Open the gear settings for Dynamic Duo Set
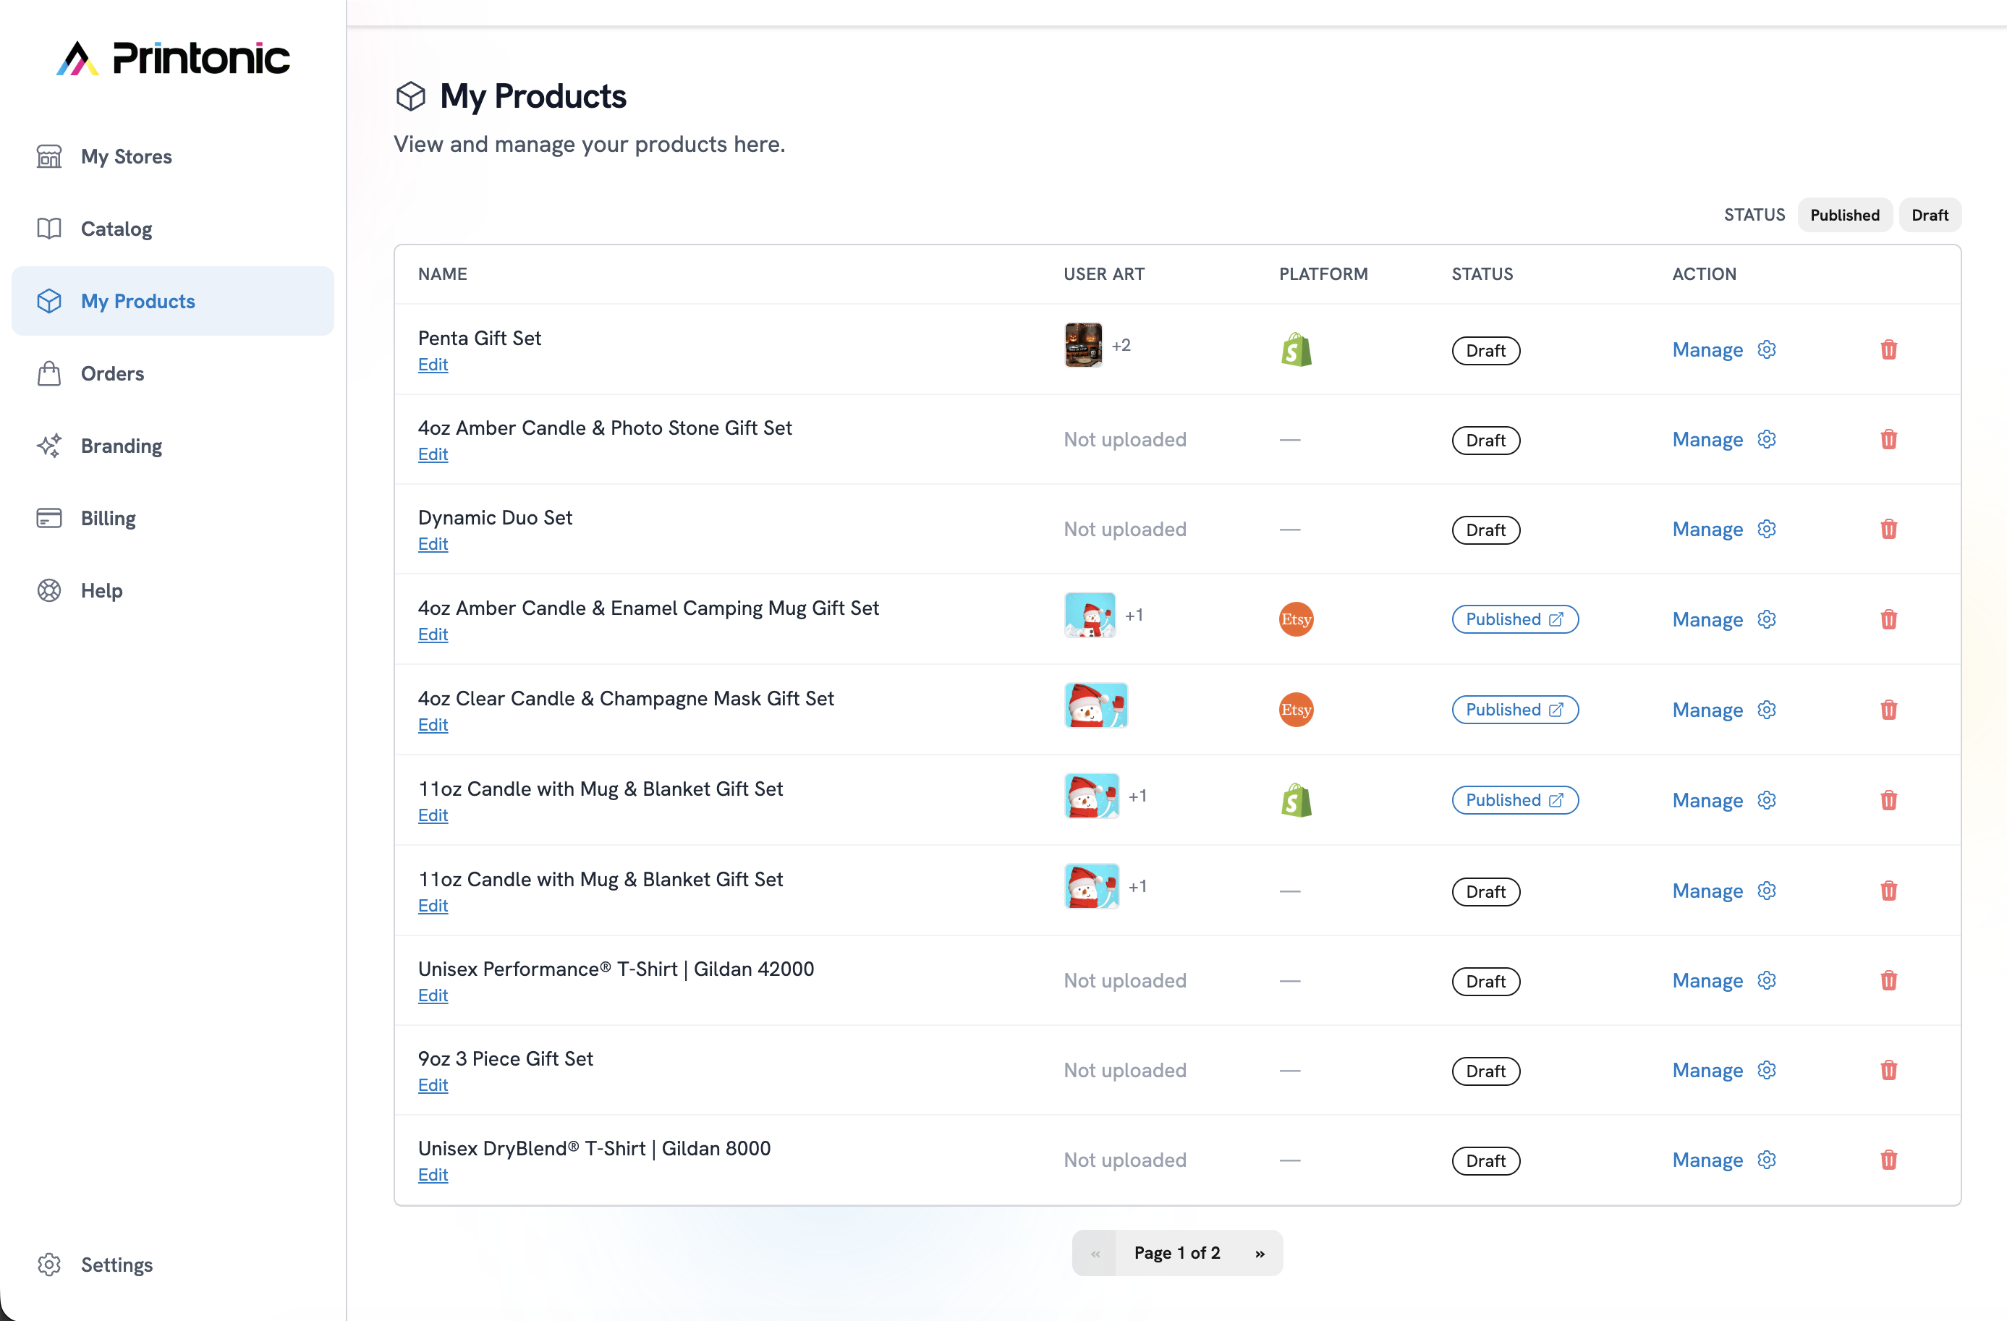 click(x=1768, y=529)
